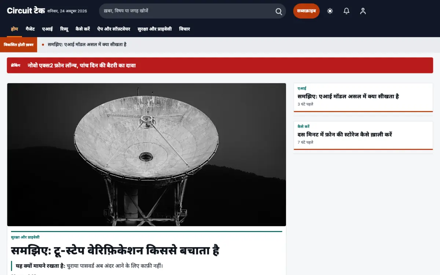The height and width of the screenshot is (275, 440).
Task: Click the Circuit टेक logo
Action: [x=26, y=11]
